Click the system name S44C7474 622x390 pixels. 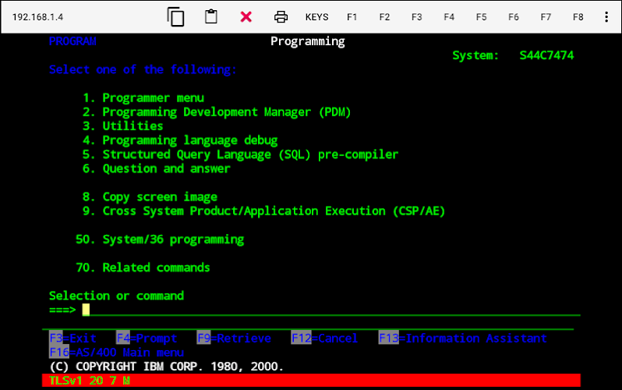click(546, 55)
